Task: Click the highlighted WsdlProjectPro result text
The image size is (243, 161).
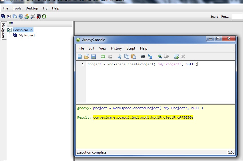Action: [x=143, y=117]
